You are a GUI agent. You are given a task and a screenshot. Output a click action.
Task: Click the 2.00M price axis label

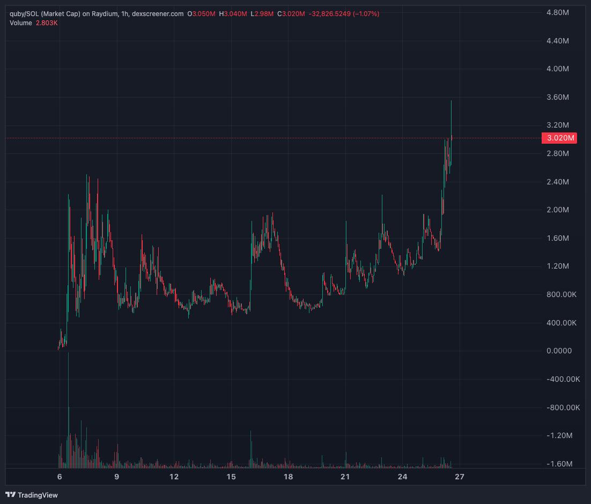pyautogui.click(x=557, y=210)
